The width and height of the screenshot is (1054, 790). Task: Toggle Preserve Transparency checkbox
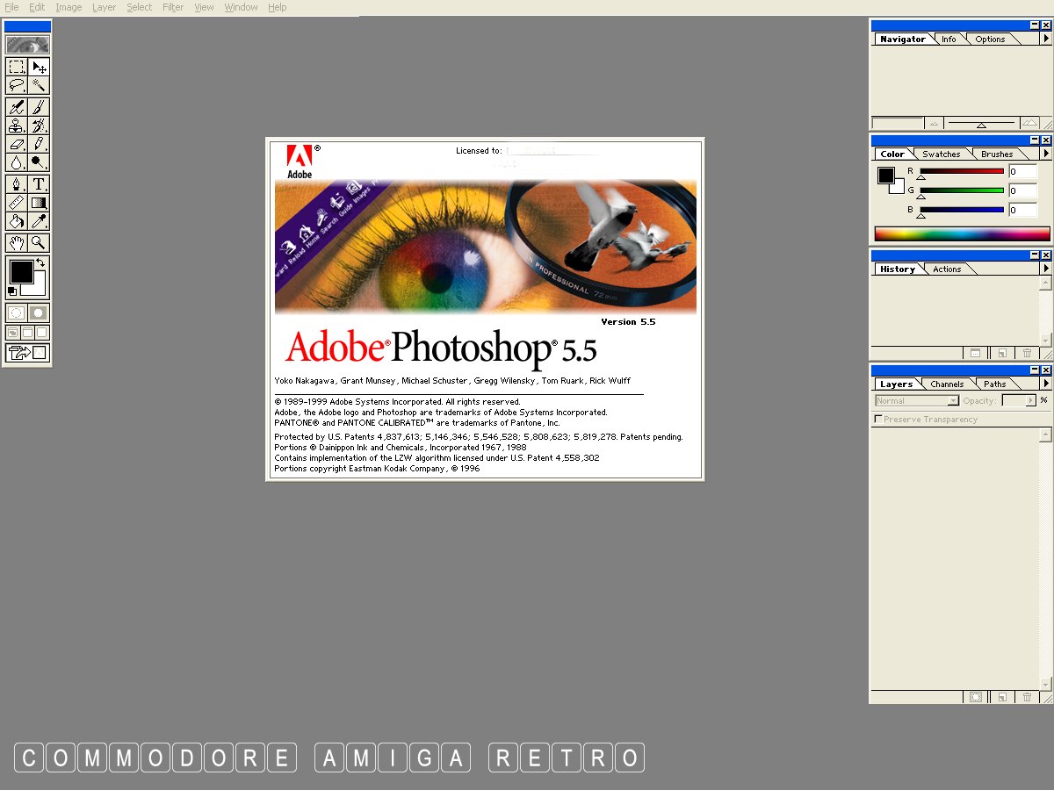pos(878,420)
